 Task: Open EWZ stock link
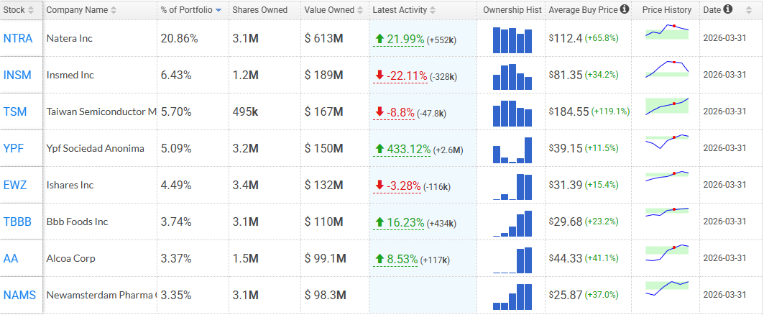tap(15, 186)
